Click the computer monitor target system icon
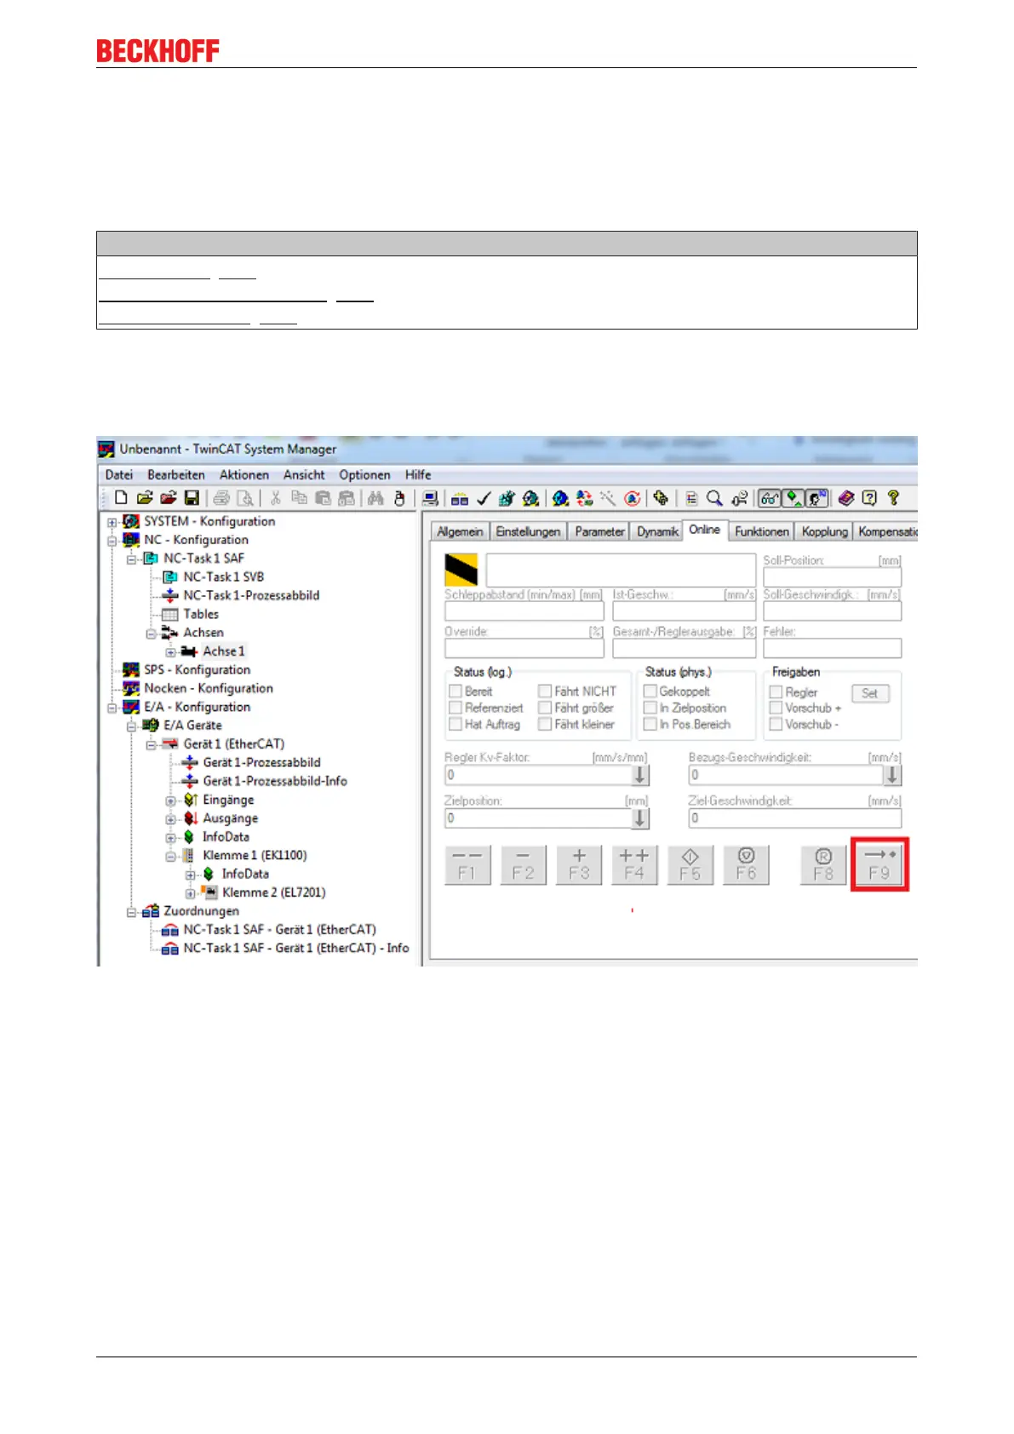The image size is (1014, 1434). coord(431,498)
